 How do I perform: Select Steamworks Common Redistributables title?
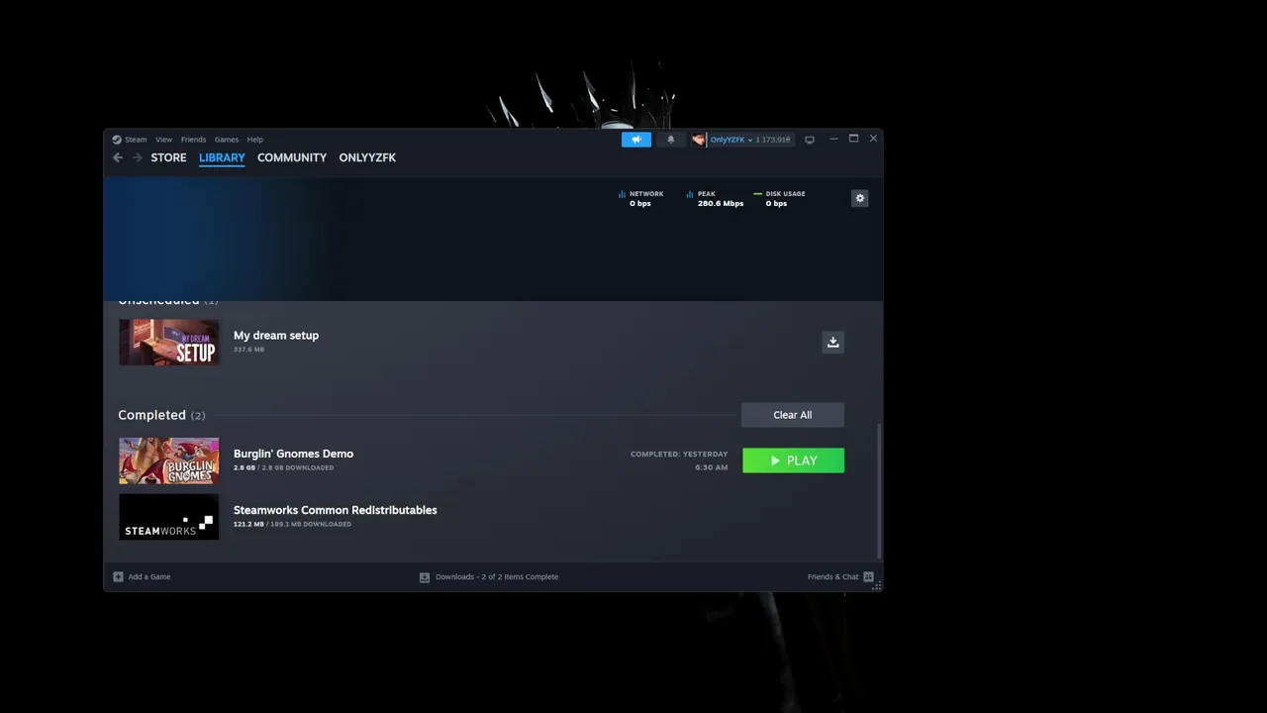click(335, 510)
